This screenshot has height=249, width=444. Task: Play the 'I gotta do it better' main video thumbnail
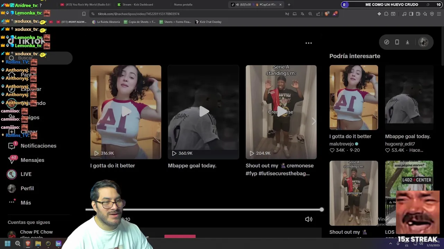coord(126,112)
